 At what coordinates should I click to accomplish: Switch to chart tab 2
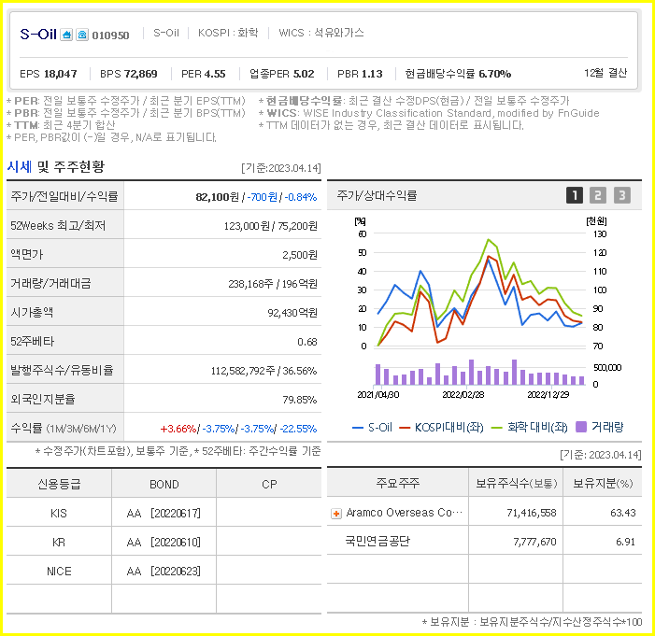[598, 195]
